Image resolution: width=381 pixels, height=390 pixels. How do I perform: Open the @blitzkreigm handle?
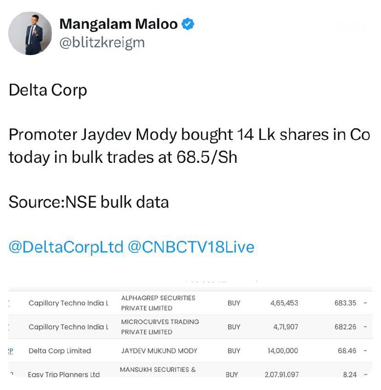click(x=102, y=42)
